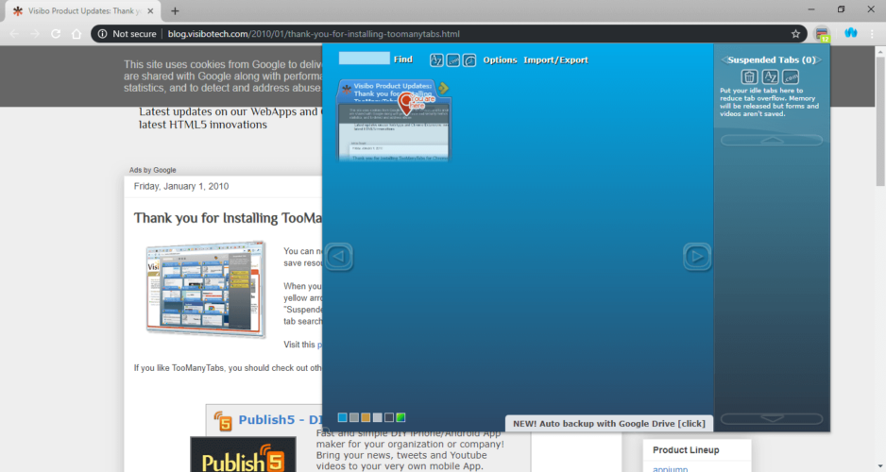Viewport: 886px width, 472px height.
Task: Go to next page of tabs
Action: pos(697,257)
